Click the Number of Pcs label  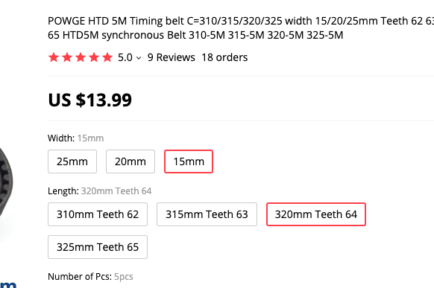click(80, 276)
